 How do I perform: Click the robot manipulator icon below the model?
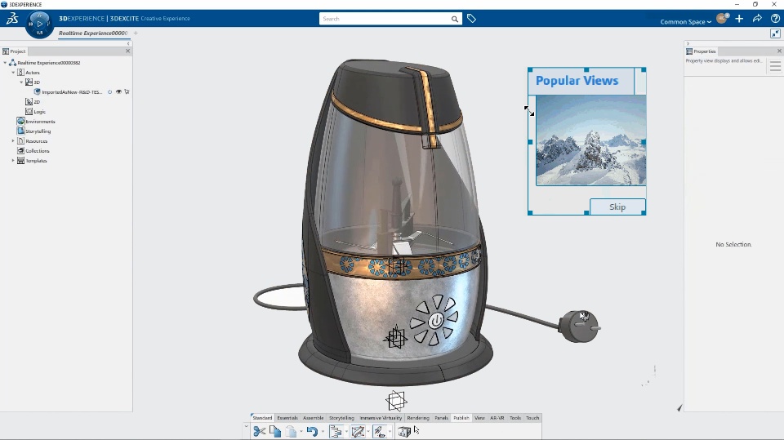pos(397,401)
